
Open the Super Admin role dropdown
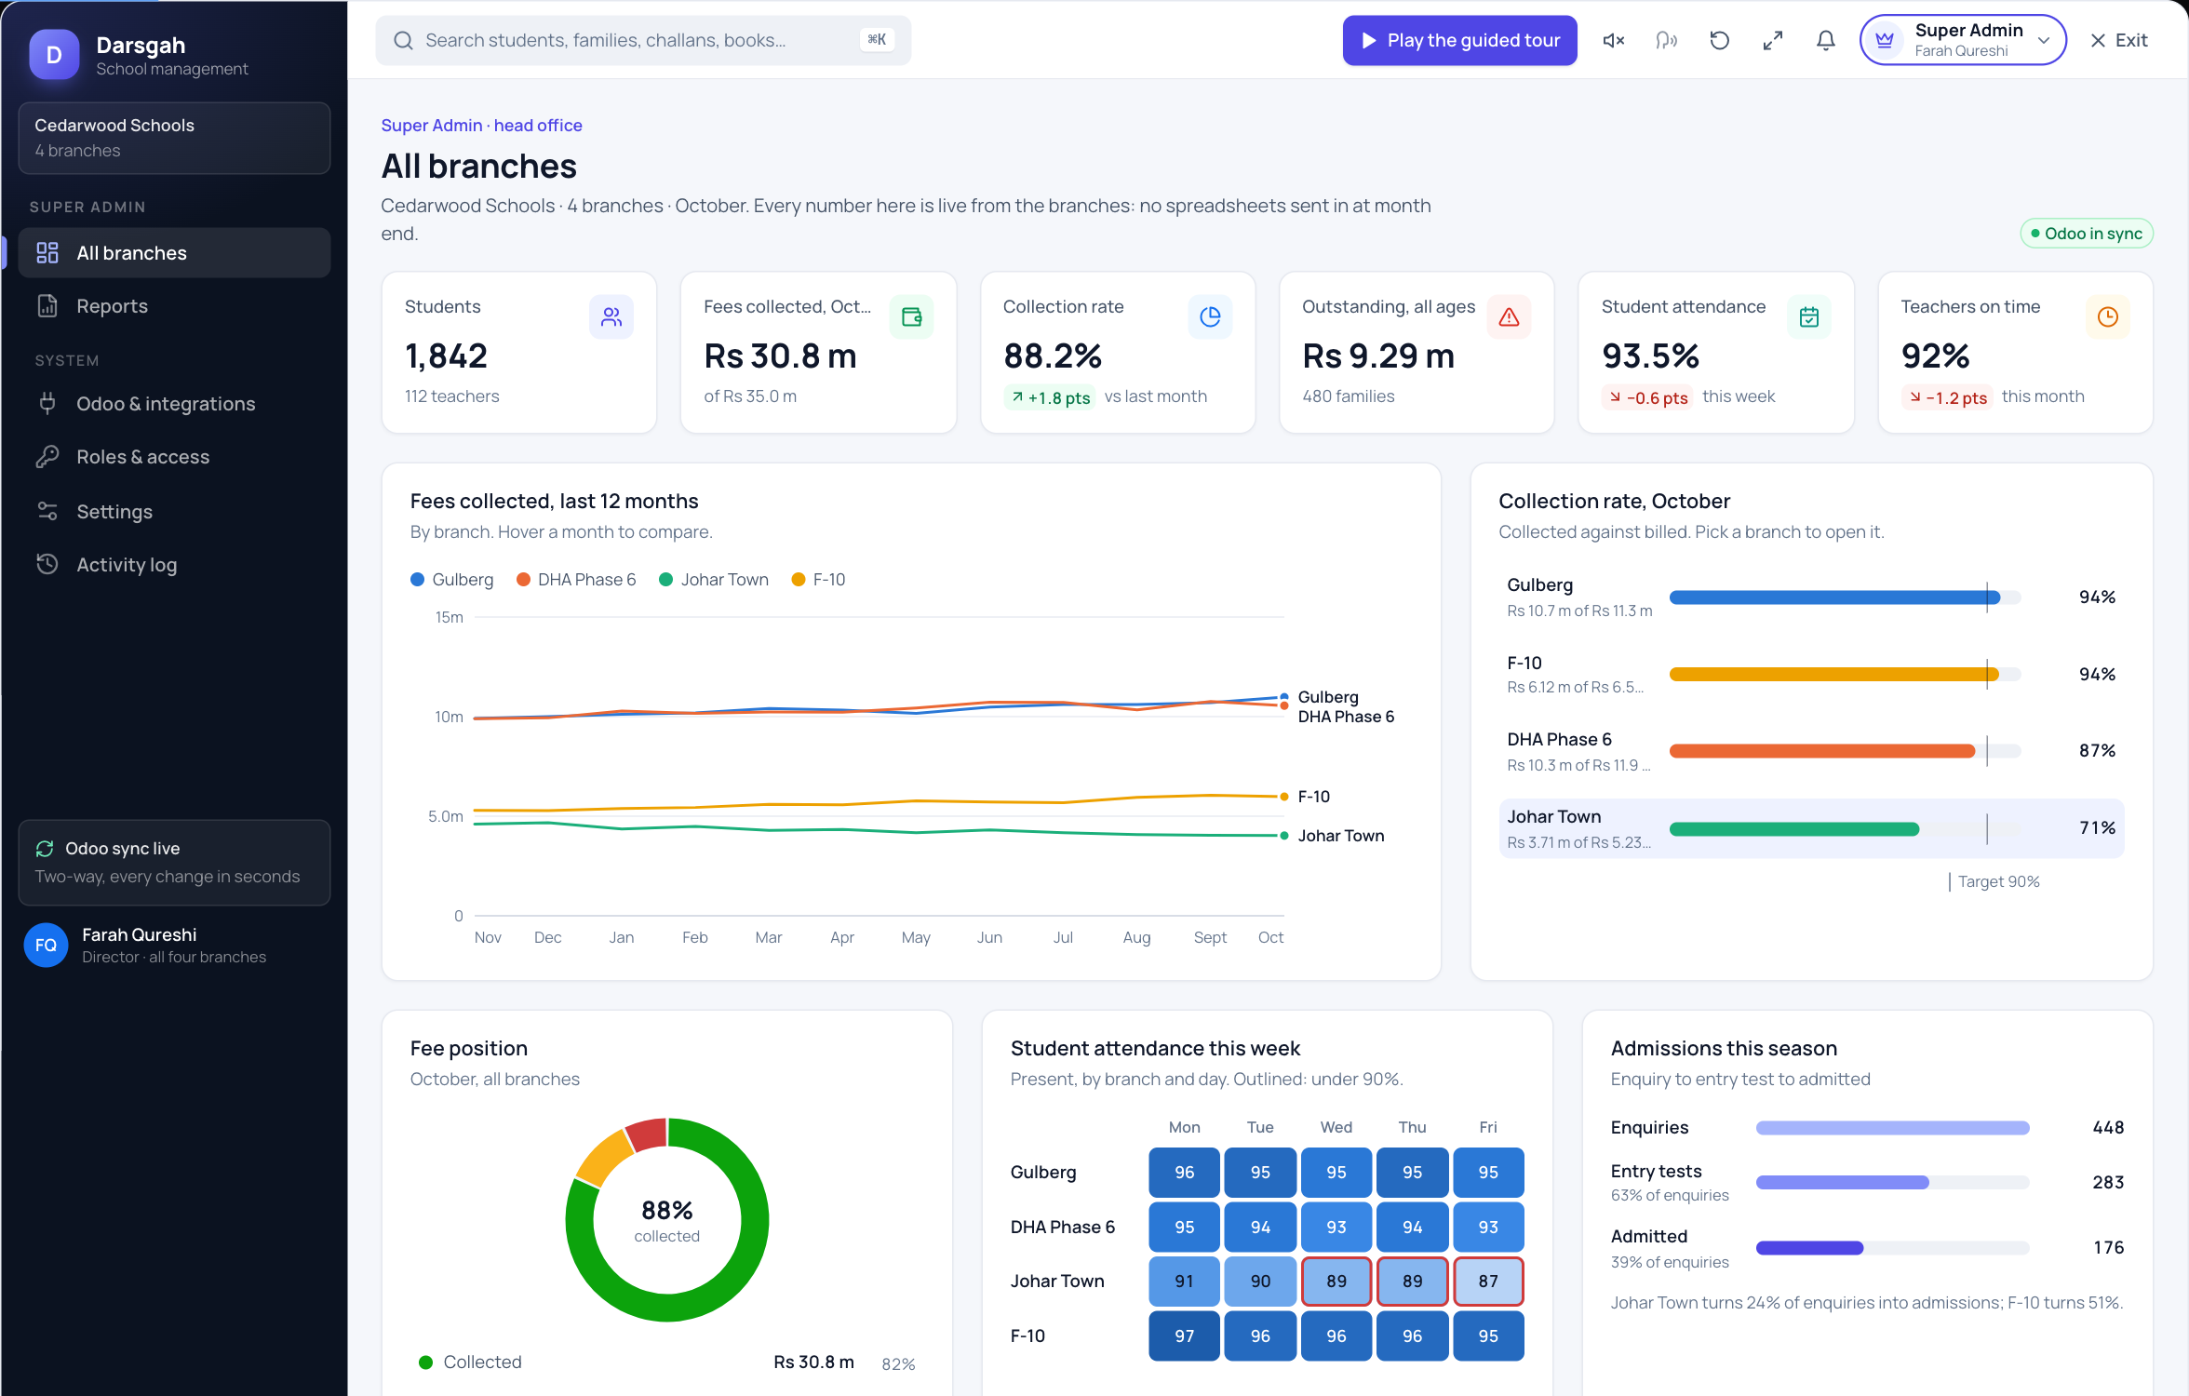(x=1963, y=40)
